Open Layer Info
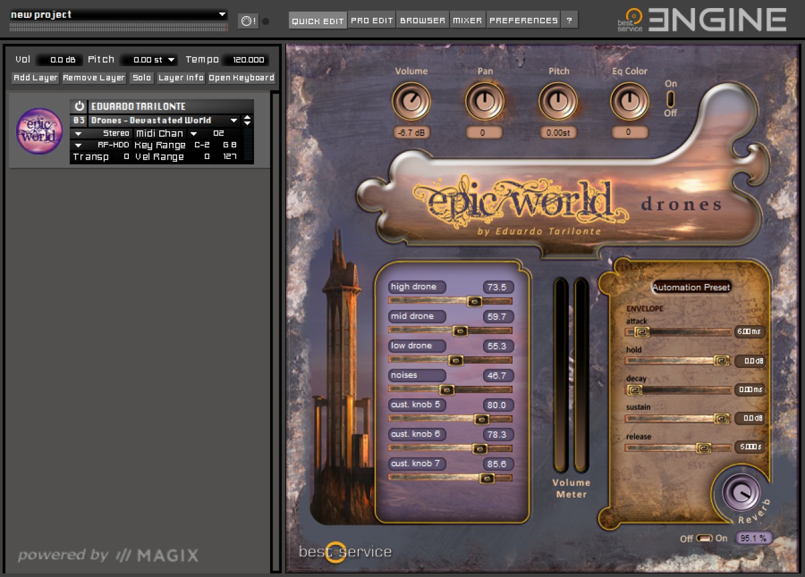This screenshot has height=577, width=805. (180, 78)
